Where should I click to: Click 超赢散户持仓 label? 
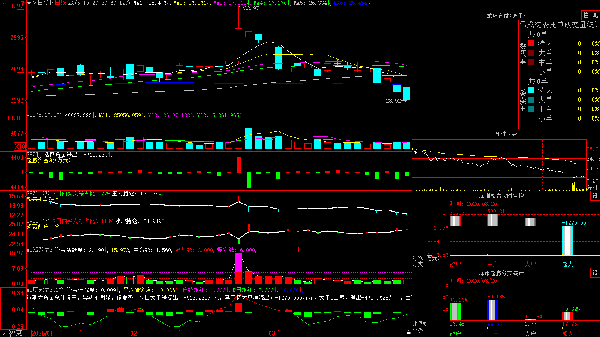tap(43, 227)
